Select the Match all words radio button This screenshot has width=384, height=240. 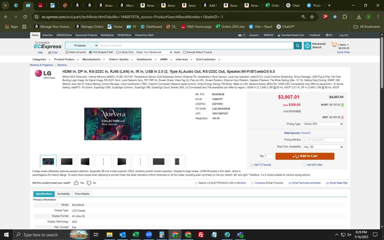(67, 52)
